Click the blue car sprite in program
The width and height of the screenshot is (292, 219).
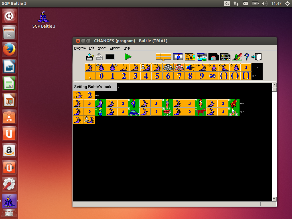pos(134,112)
